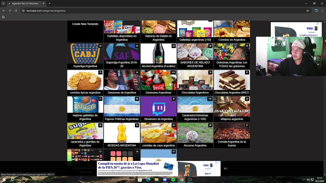The image size is (326, 183).
Task: Open the Chrome three-dot menu
Action: point(322,11)
